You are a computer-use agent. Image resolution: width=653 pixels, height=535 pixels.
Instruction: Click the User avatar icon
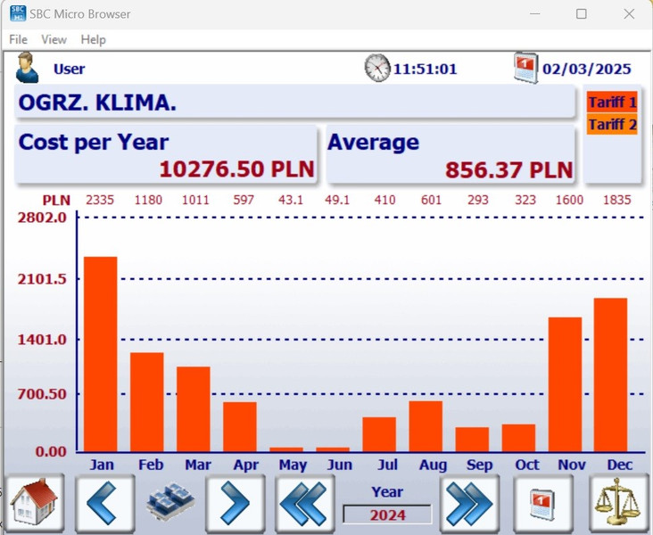(27, 69)
